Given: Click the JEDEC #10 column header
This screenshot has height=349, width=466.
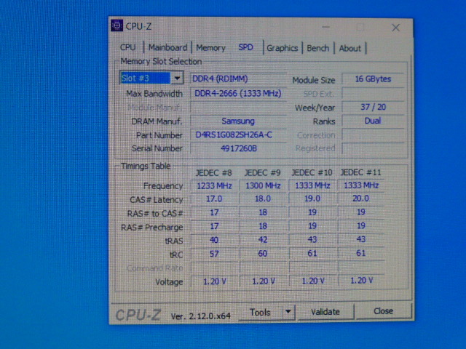Looking at the screenshot, I should pos(312,172).
